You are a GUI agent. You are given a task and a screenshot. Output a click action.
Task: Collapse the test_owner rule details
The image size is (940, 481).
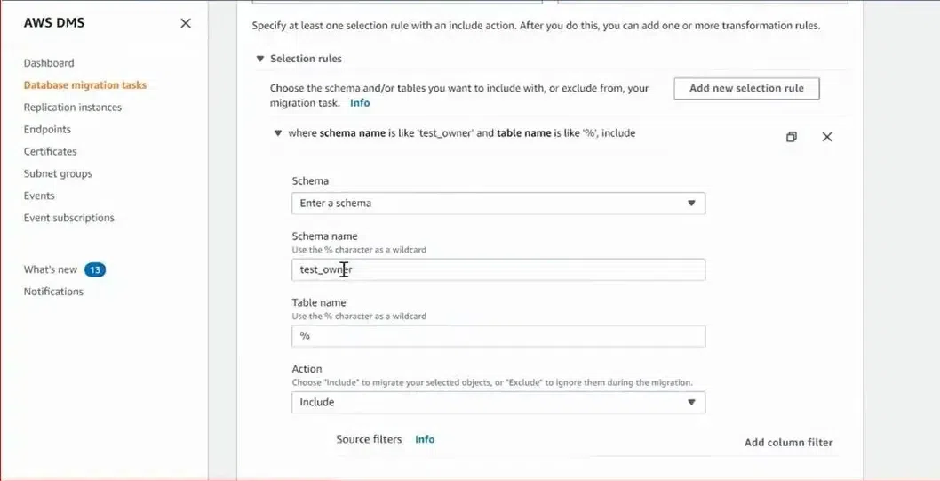(x=277, y=133)
